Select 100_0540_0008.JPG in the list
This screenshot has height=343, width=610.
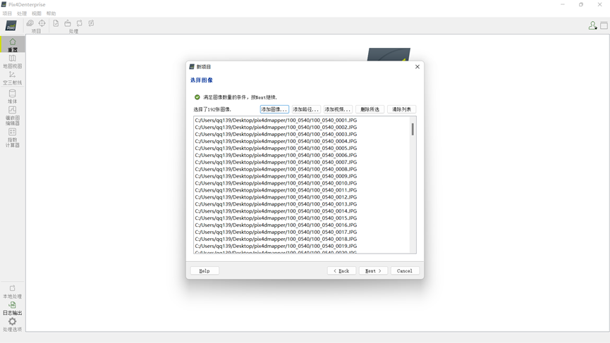pos(276,169)
